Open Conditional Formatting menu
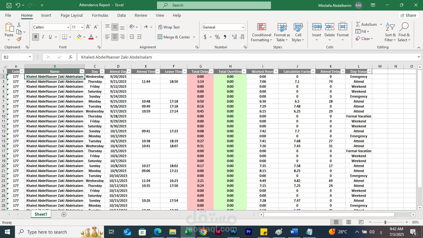The height and width of the screenshot is (238, 423). tap(262, 32)
